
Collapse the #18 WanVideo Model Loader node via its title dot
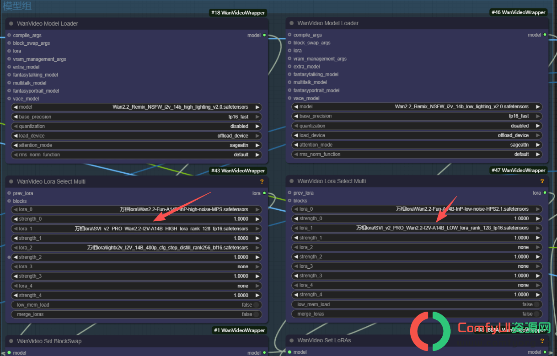(x=11, y=24)
